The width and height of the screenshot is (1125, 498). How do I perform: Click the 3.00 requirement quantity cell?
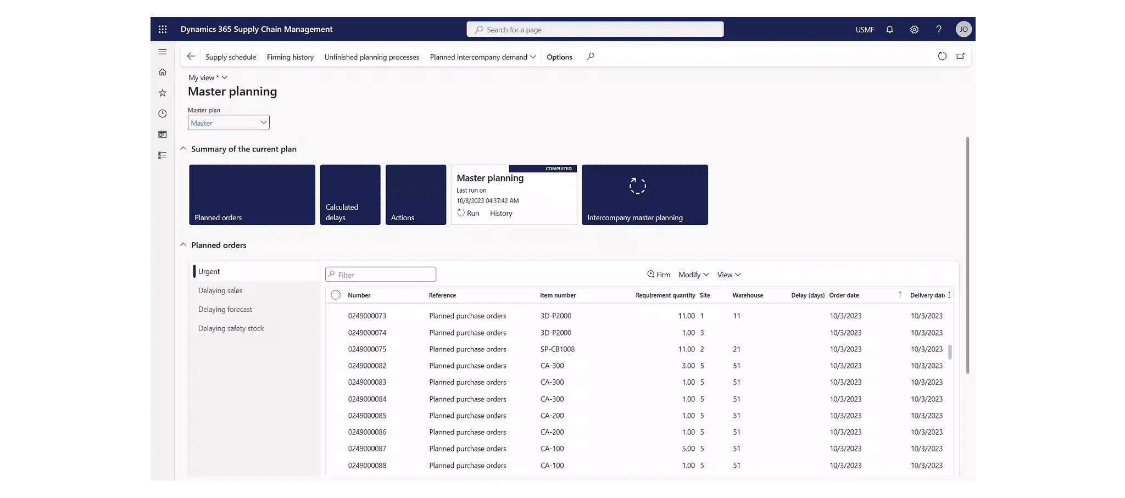click(x=688, y=366)
